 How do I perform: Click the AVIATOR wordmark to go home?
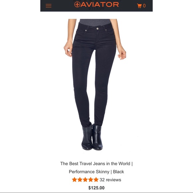click(x=100, y=5)
